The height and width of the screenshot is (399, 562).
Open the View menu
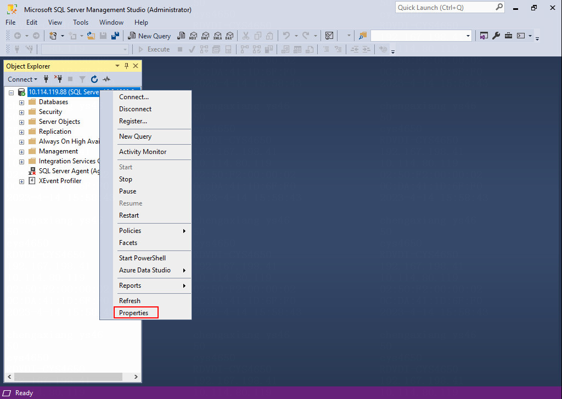[55, 22]
